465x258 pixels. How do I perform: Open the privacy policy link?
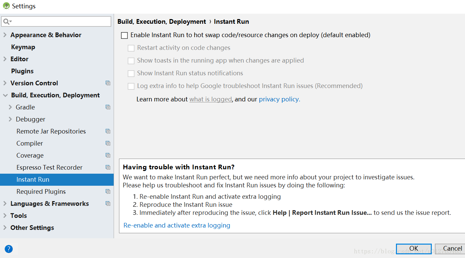pos(280,99)
